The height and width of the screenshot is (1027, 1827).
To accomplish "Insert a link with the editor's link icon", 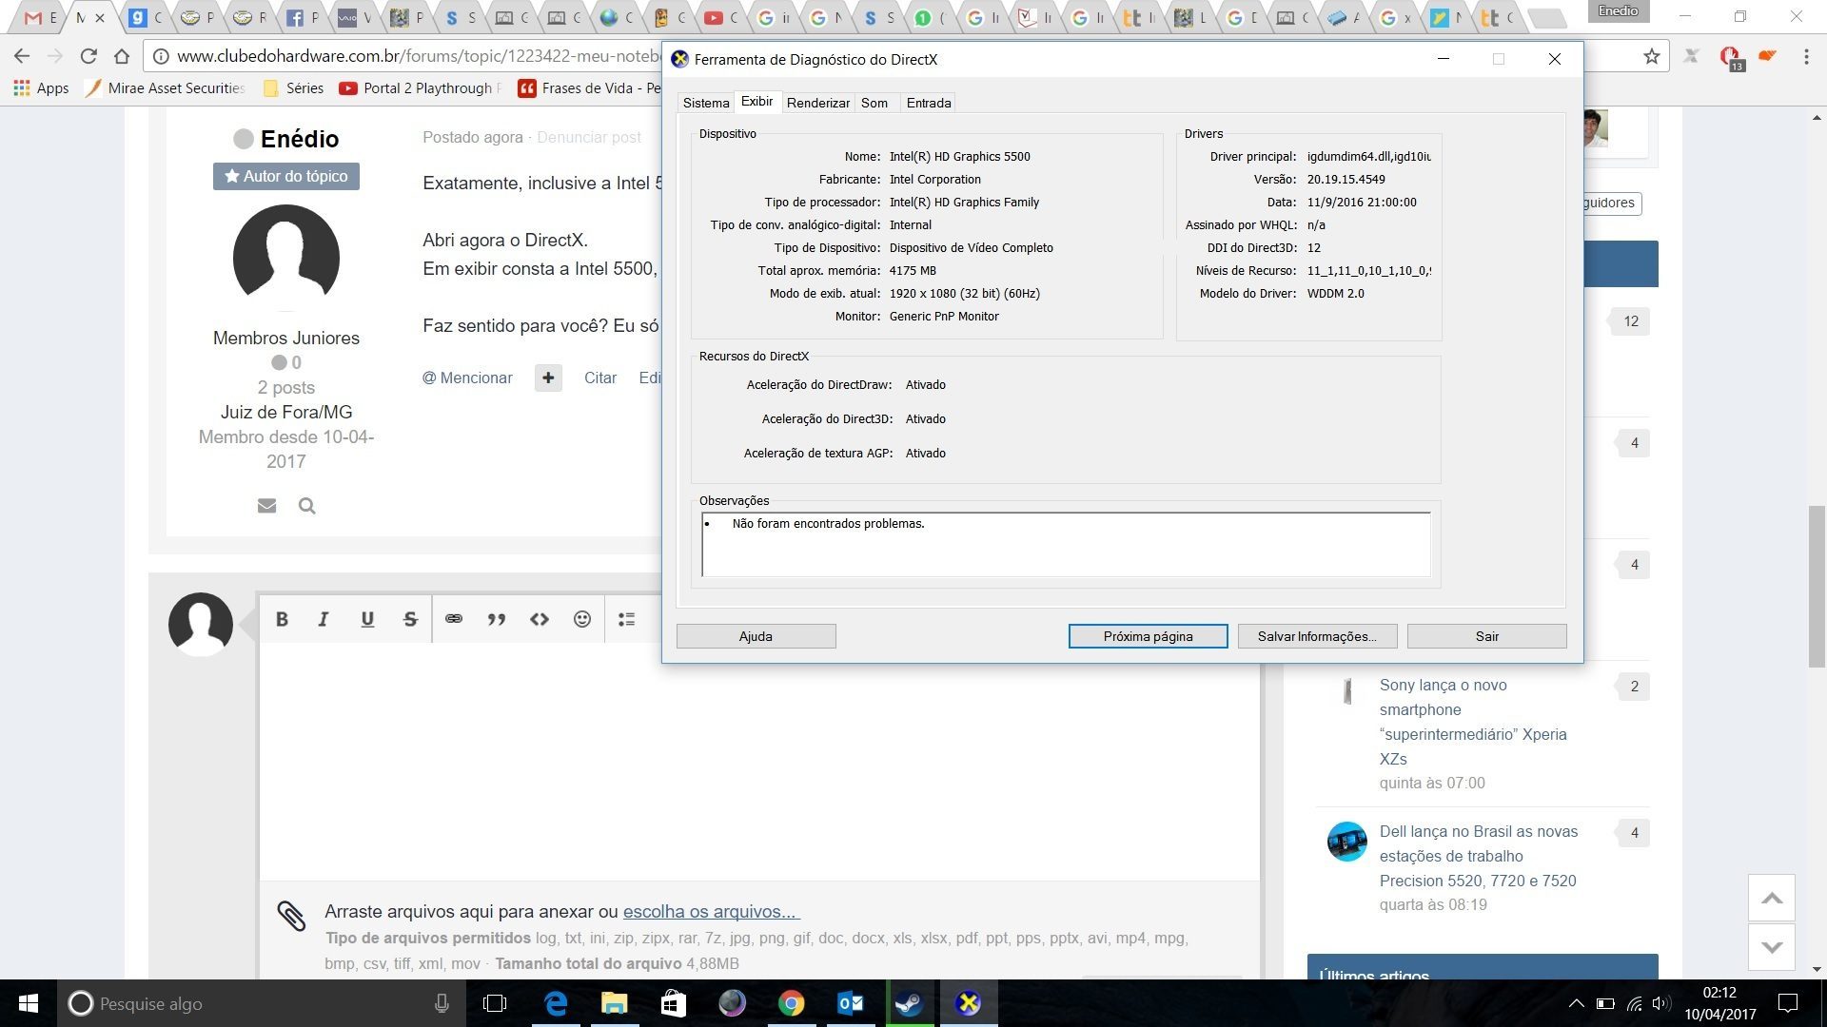I will tap(454, 619).
